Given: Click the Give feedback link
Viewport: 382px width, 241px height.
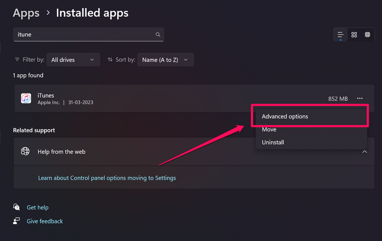Looking at the screenshot, I should pyautogui.click(x=45, y=221).
